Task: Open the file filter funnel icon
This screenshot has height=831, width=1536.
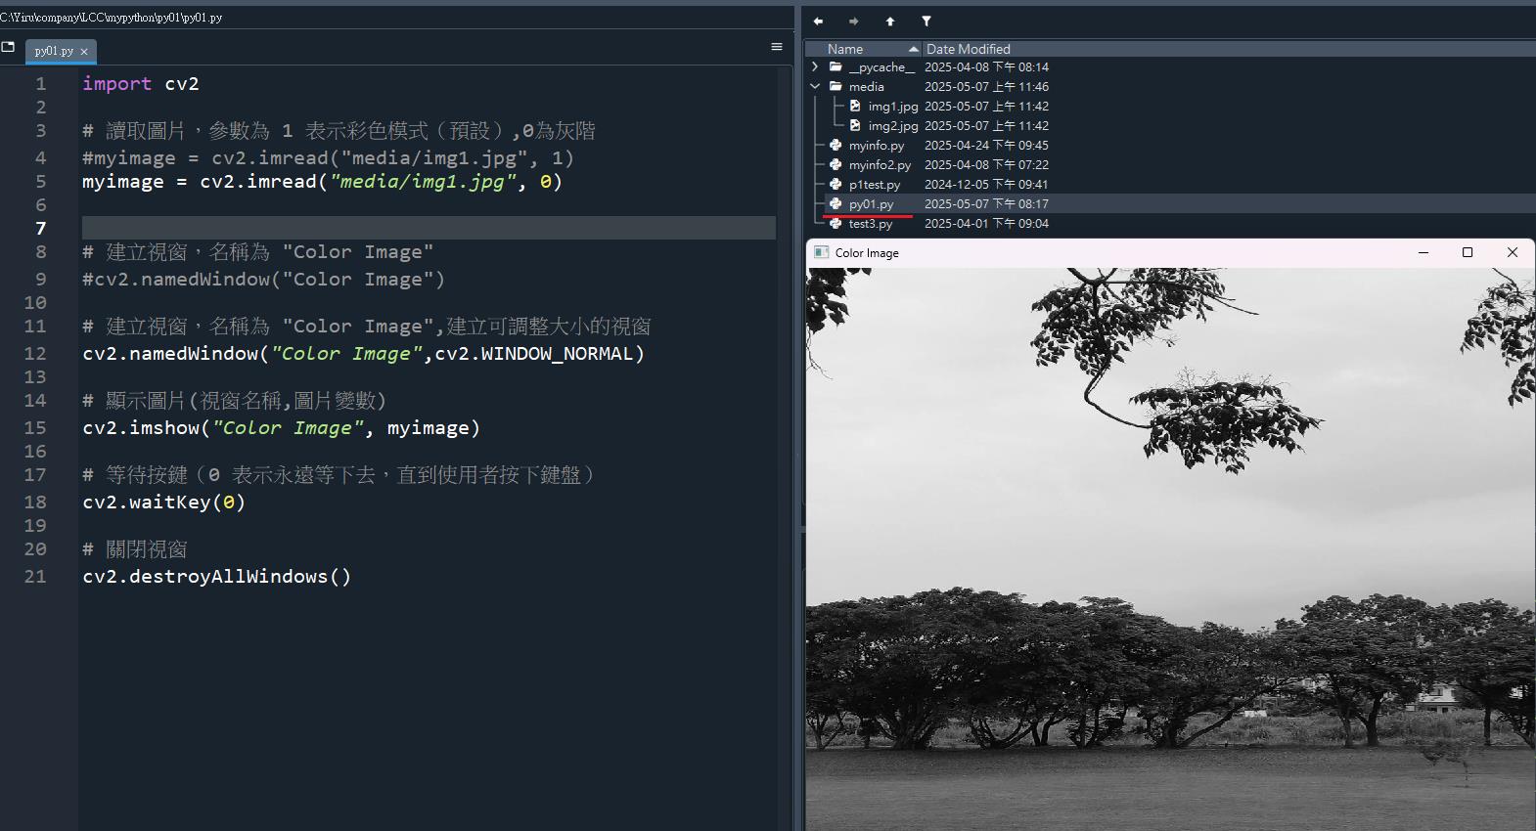Action: pyautogui.click(x=926, y=22)
